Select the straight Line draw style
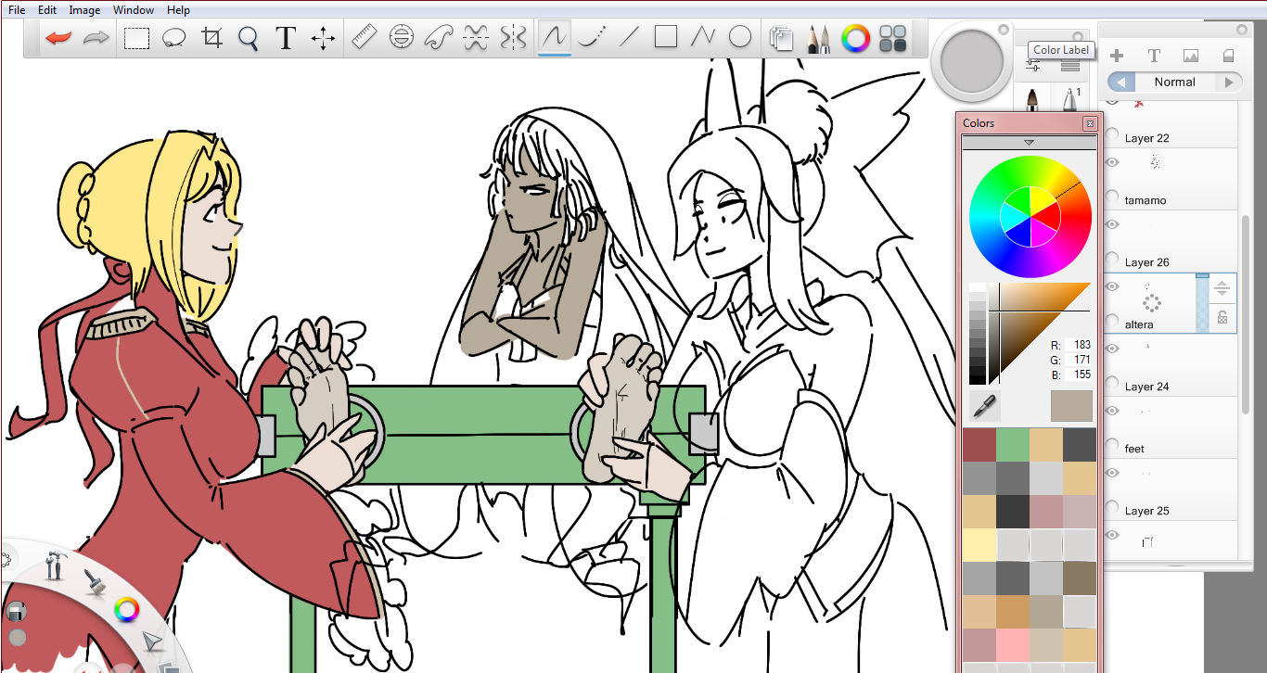This screenshot has width=1267, height=673. coord(629,38)
